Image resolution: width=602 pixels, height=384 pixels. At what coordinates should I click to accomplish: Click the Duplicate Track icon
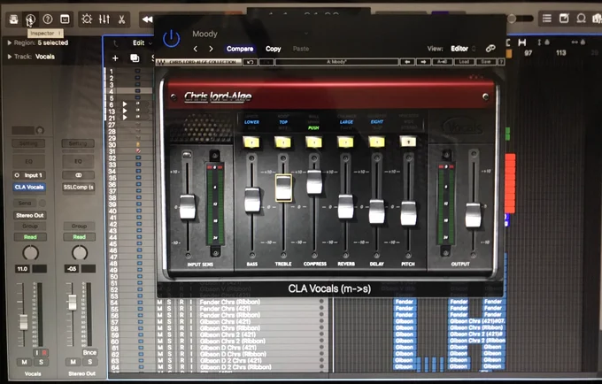[x=135, y=58]
